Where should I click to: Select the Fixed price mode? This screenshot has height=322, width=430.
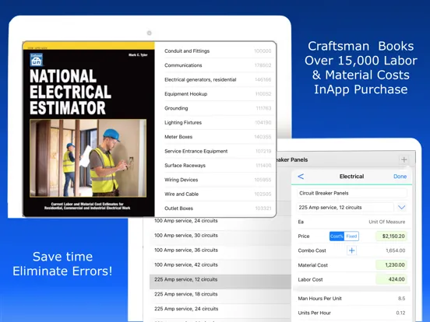[x=351, y=236]
